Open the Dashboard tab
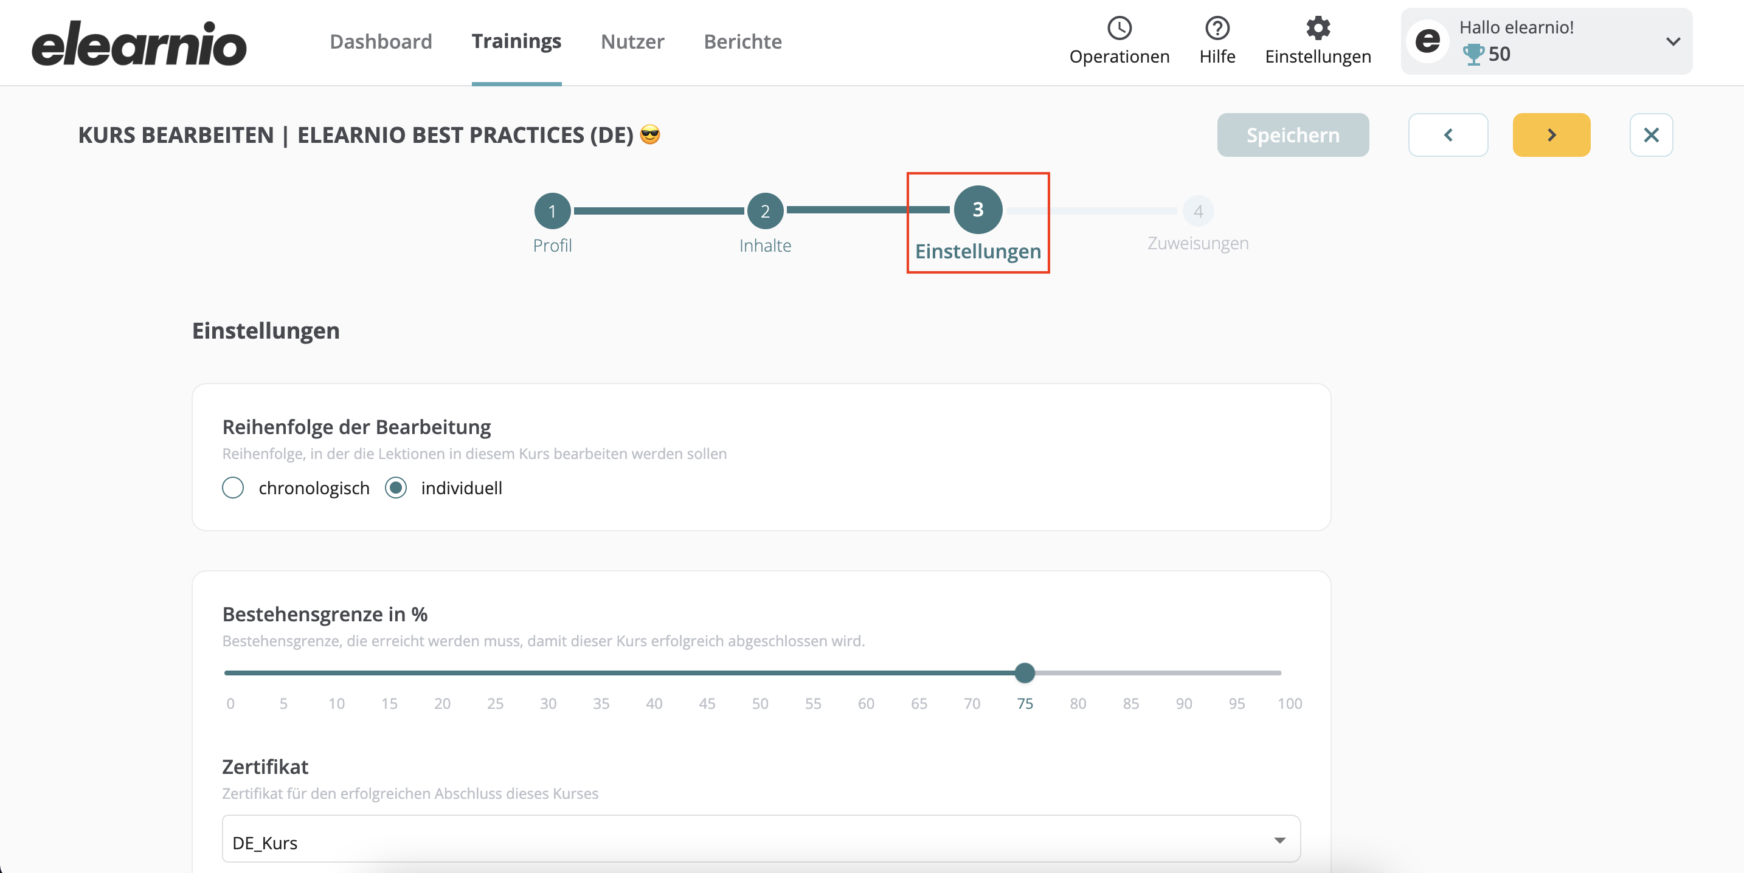 coord(381,41)
